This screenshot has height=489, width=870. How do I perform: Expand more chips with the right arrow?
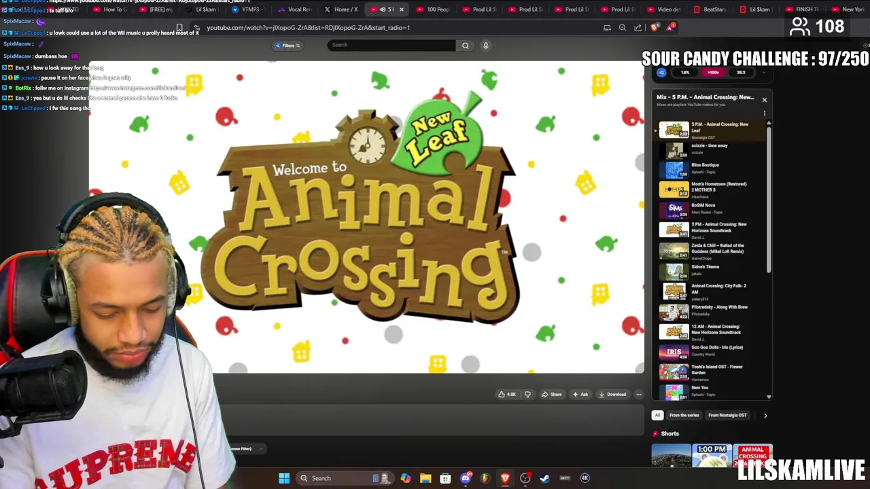765,415
